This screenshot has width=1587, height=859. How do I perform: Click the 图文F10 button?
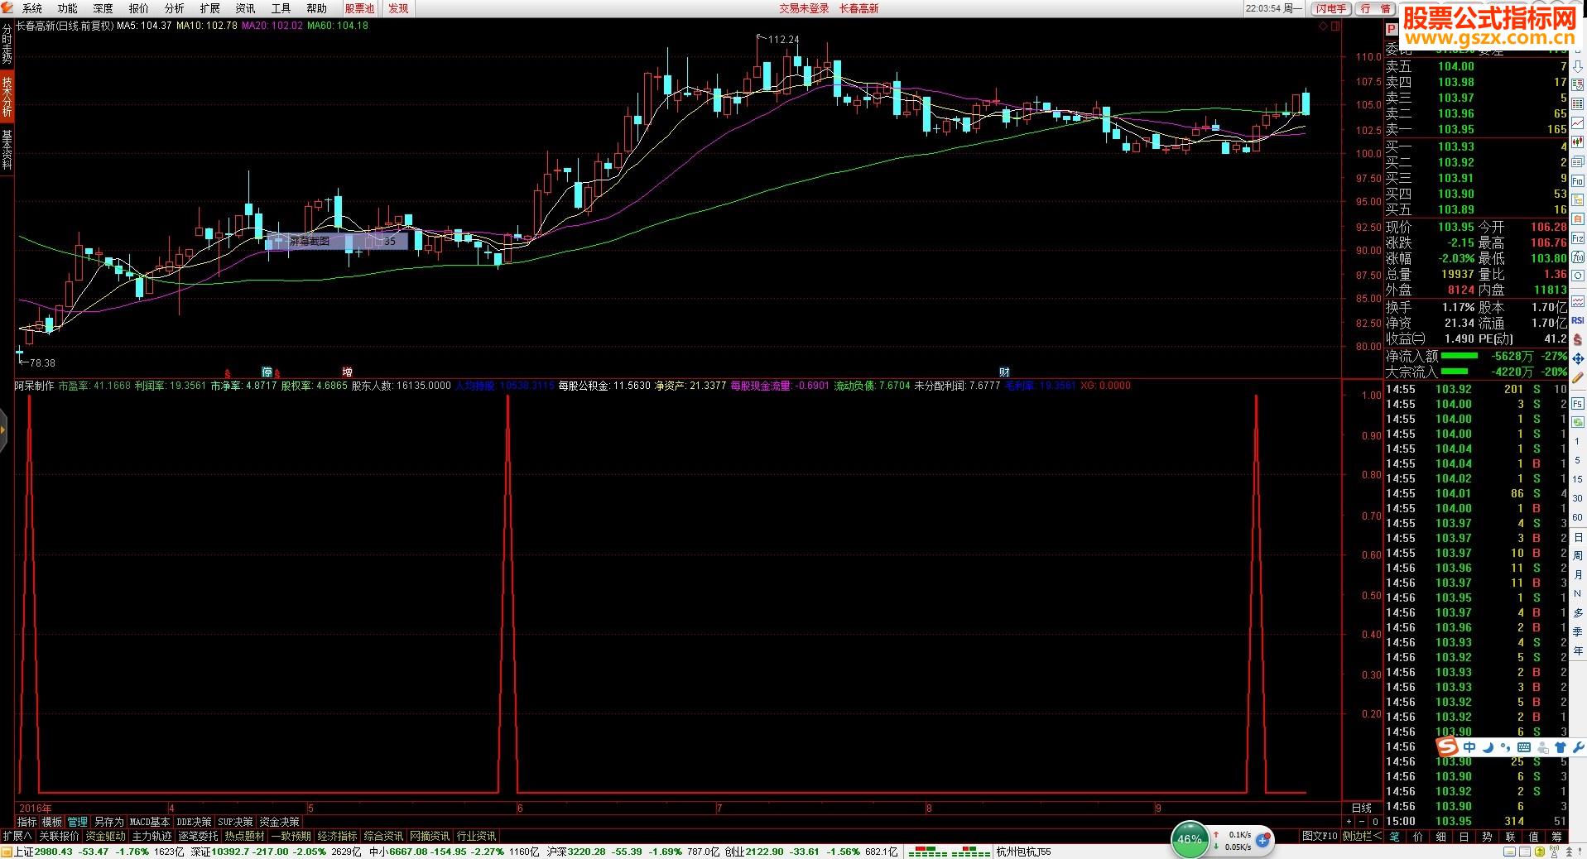pyautogui.click(x=1319, y=836)
